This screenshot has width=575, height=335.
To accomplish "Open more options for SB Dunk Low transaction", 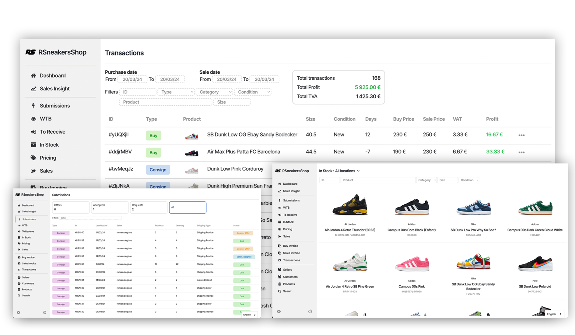I will (521, 135).
